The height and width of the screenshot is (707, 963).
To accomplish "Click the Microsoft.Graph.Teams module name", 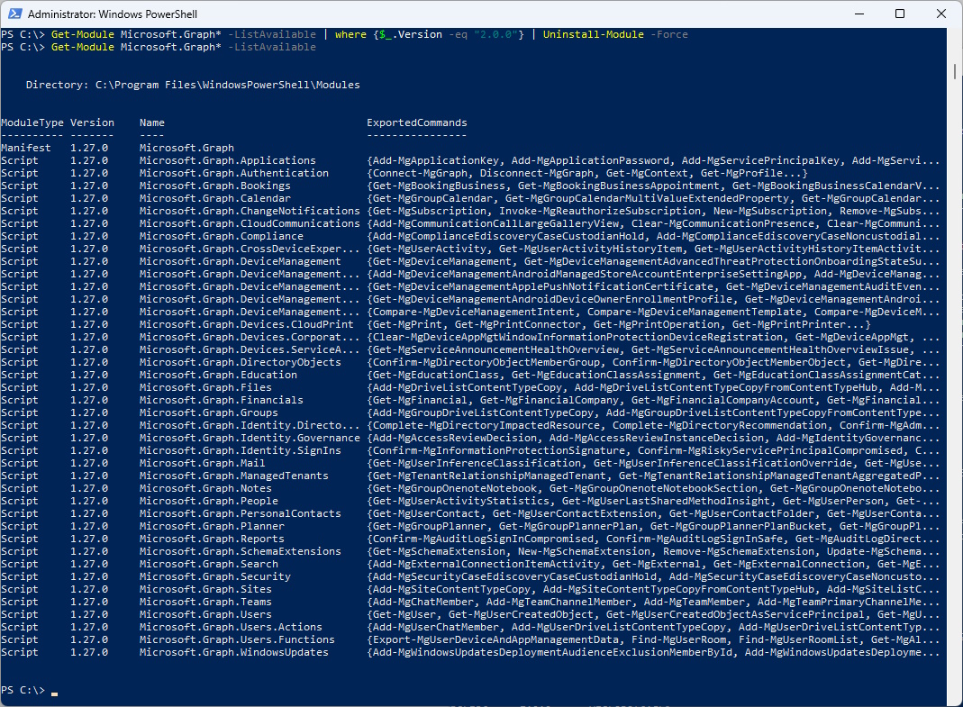I will (x=205, y=602).
